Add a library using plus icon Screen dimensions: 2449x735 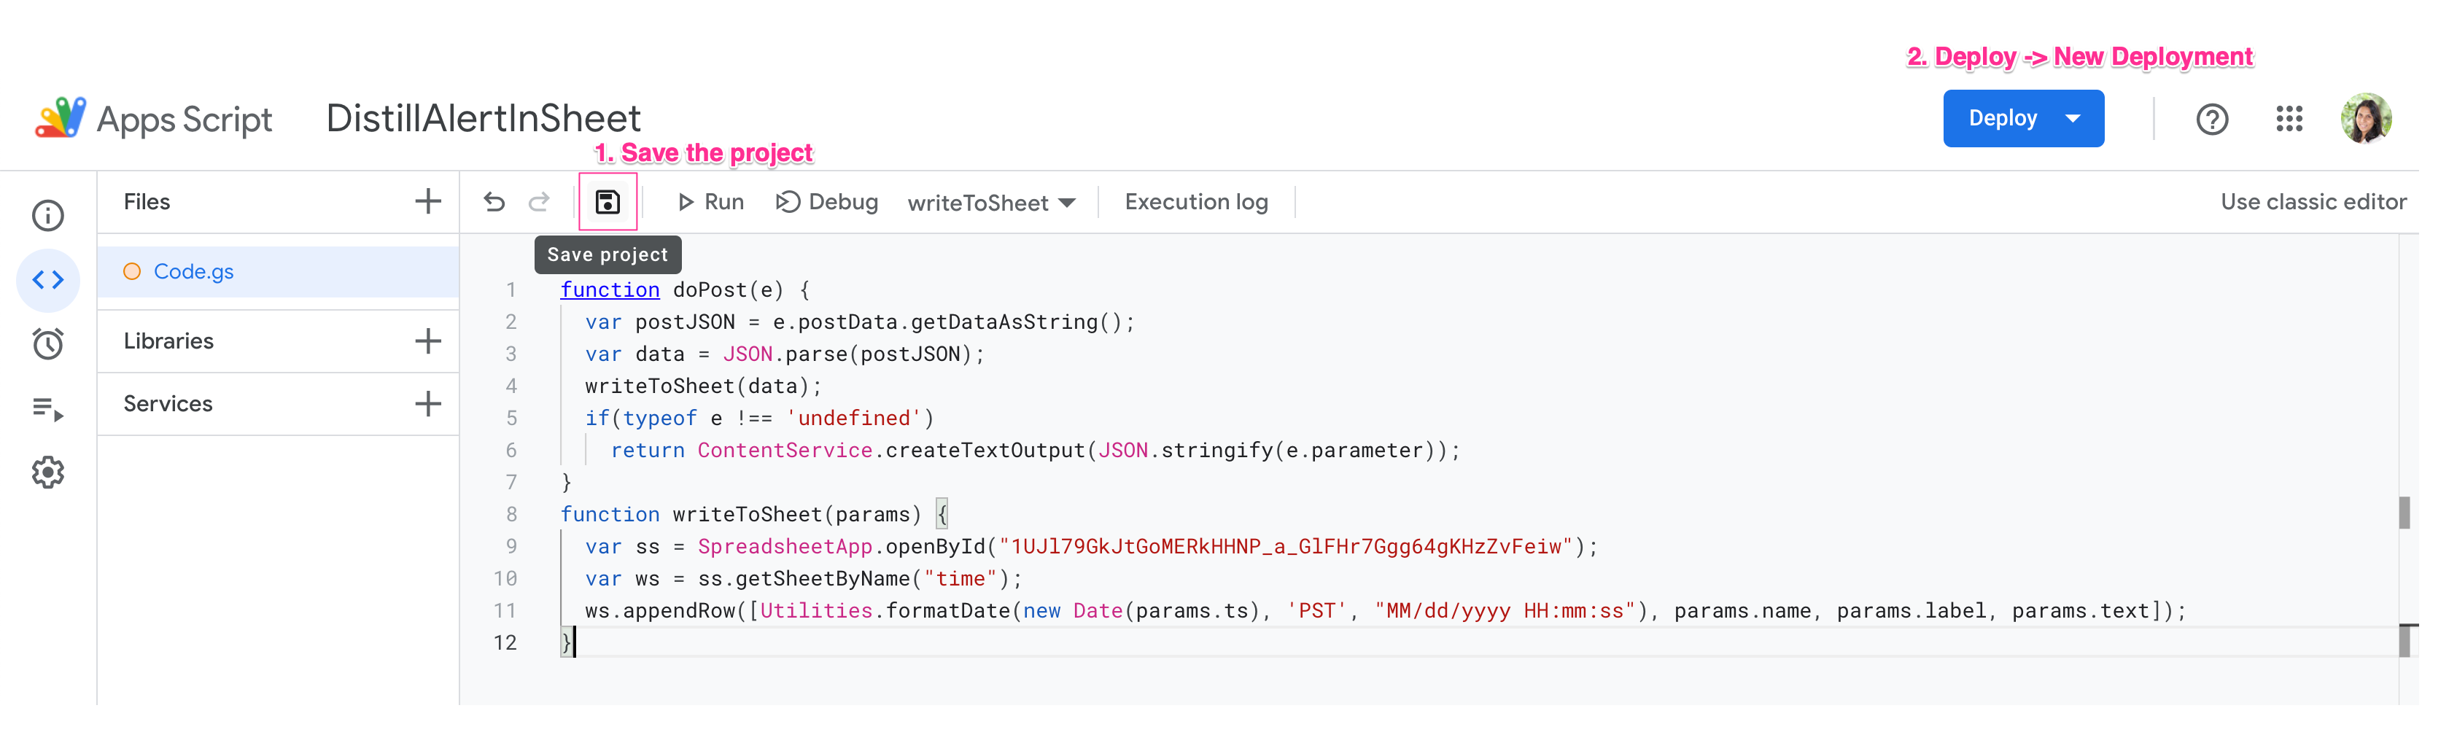pos(428,341)
